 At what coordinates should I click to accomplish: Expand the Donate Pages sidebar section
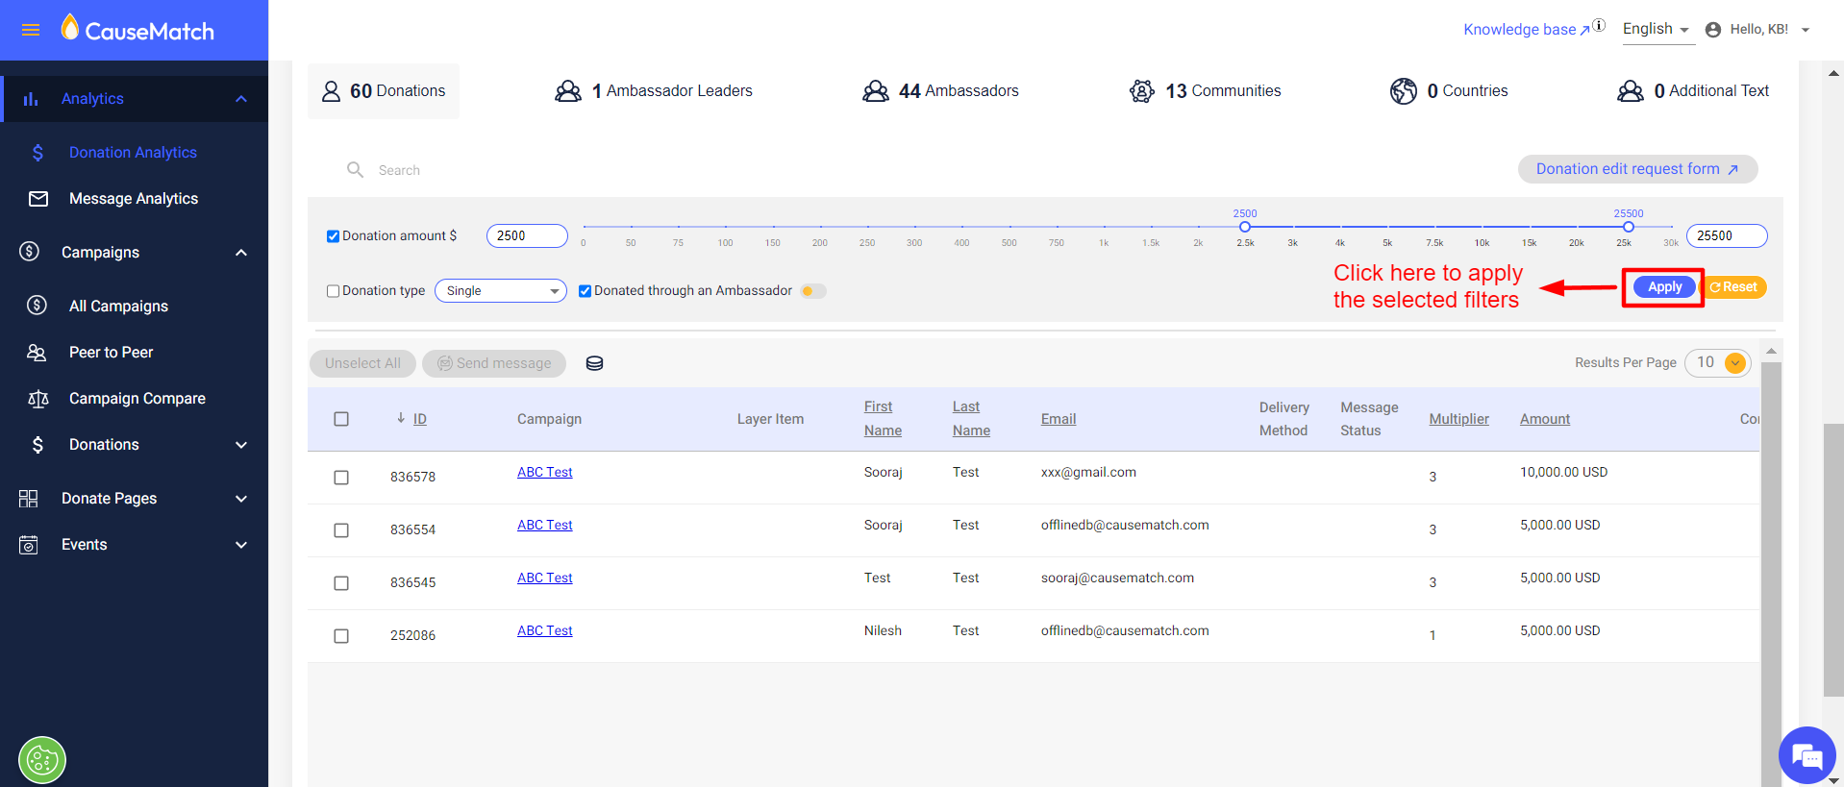pyautogui.click(x=134, y=498)
